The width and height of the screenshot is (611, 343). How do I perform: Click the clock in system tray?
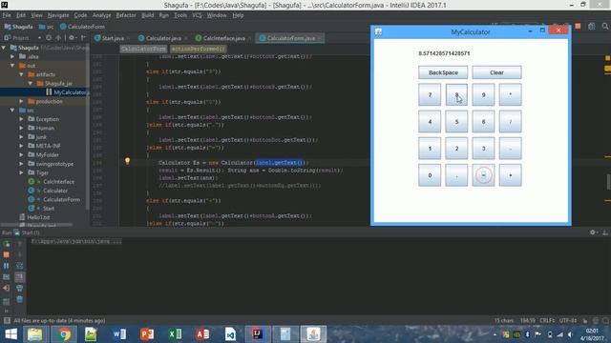tap(592, 334)
